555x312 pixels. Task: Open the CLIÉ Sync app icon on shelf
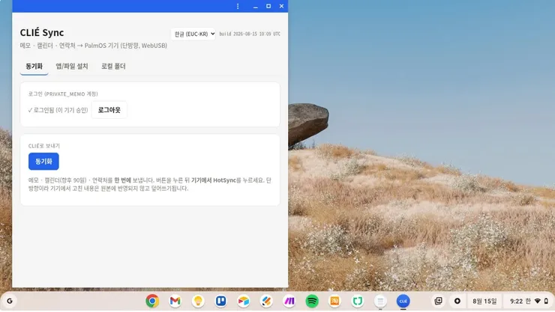(x=403, y=301)
